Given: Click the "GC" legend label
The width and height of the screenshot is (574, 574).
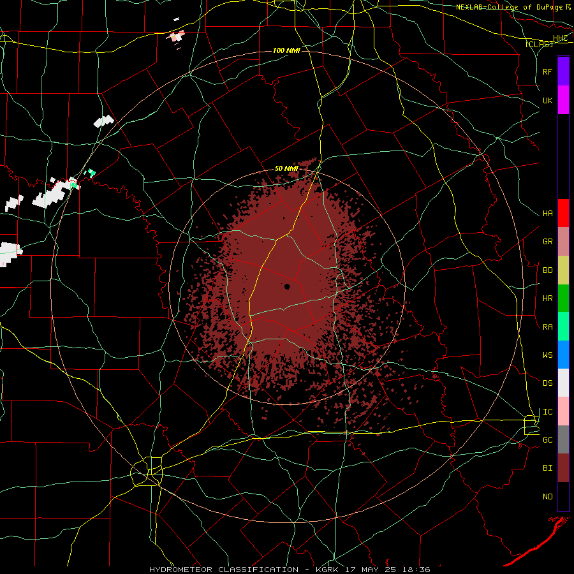Looking at the screenshot, I should pos(548,440).
